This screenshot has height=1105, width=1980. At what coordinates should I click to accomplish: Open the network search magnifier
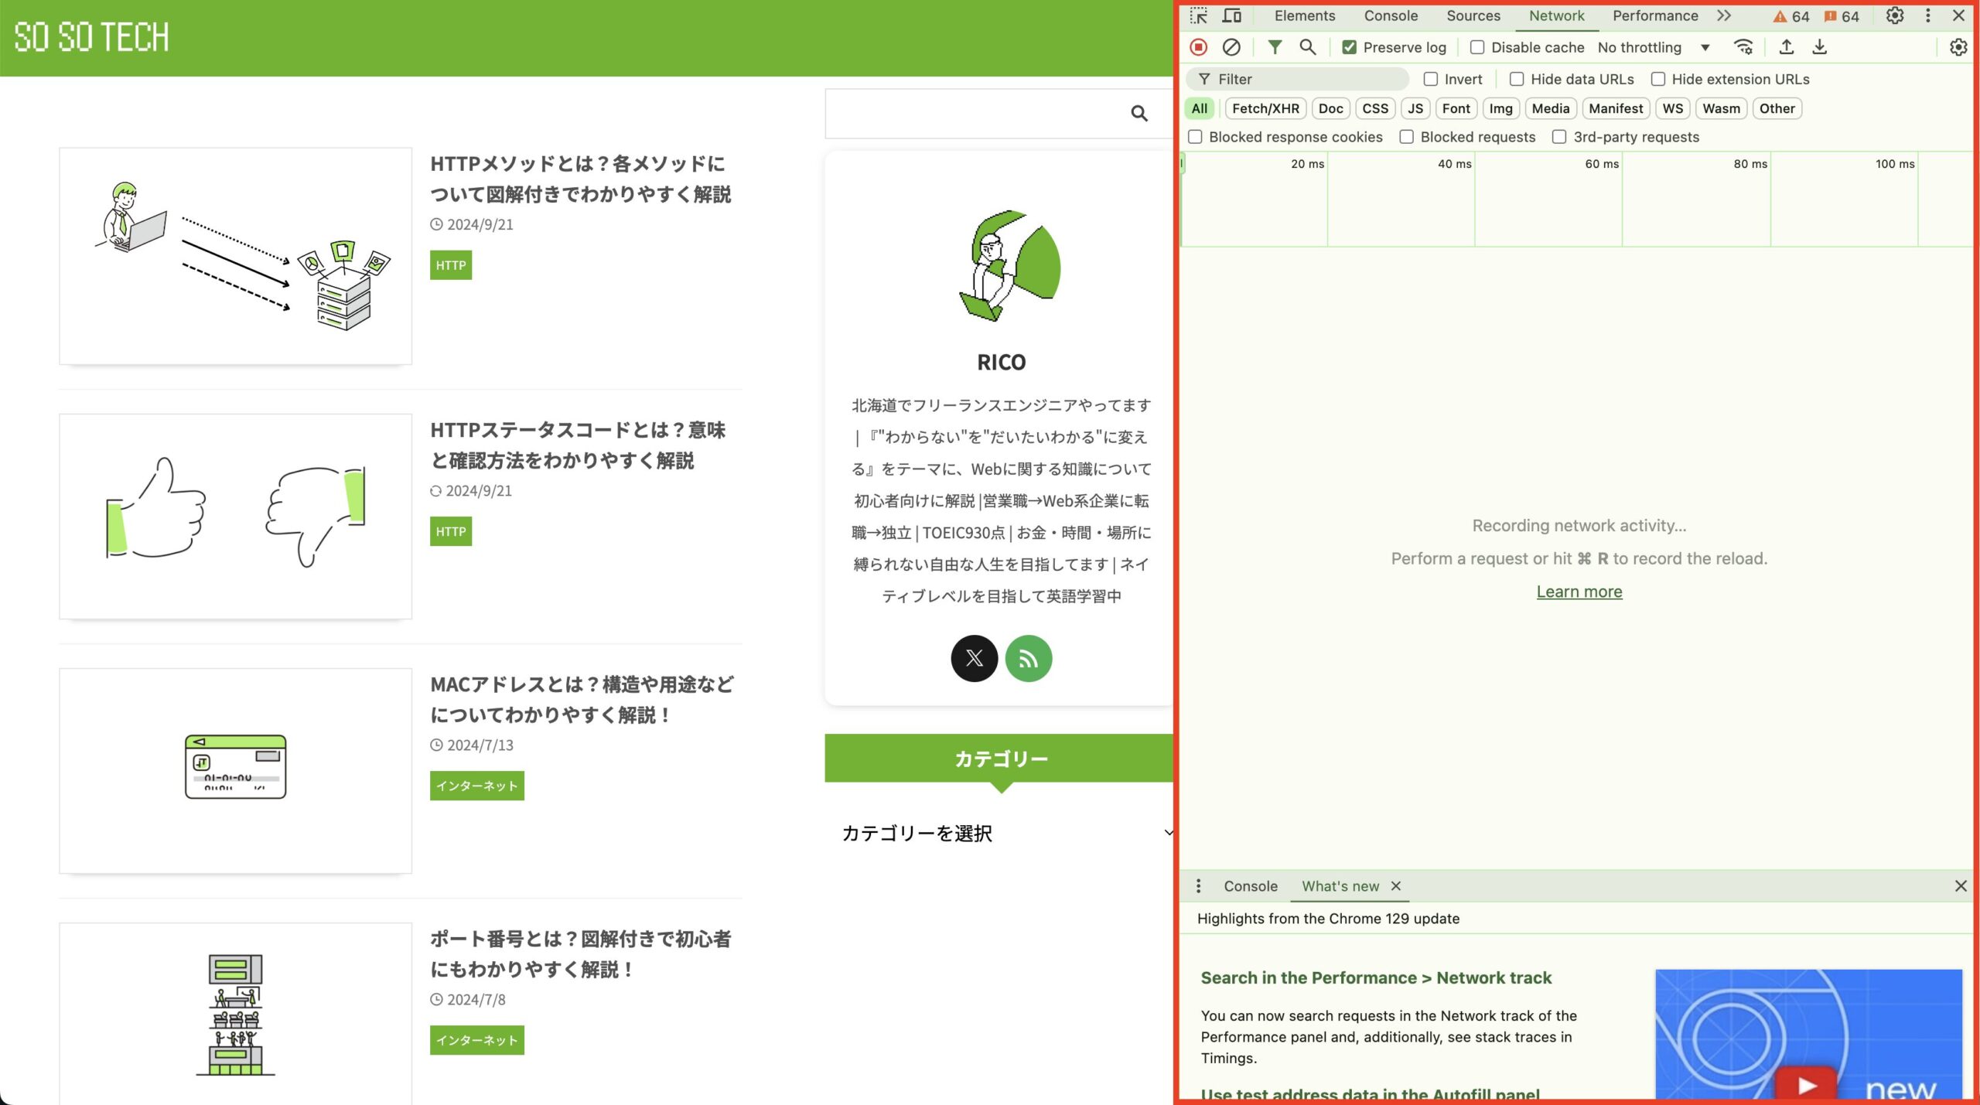coord(1307,47)
